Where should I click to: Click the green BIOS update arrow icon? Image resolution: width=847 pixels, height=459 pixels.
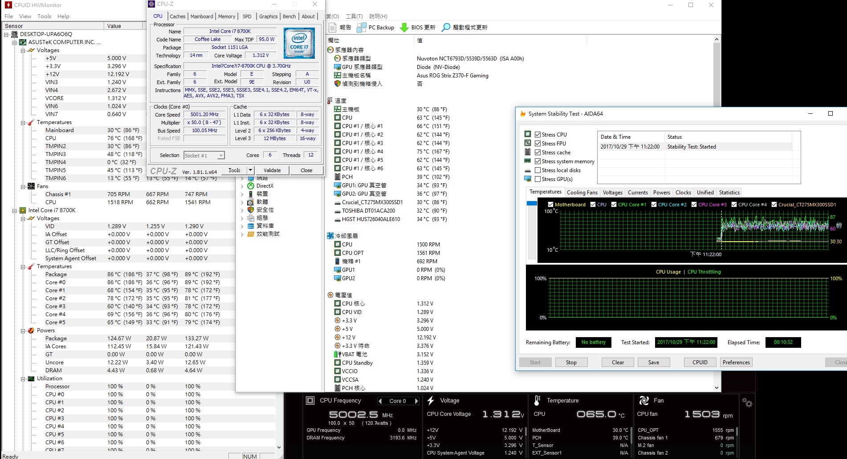(x=404, y=27)
